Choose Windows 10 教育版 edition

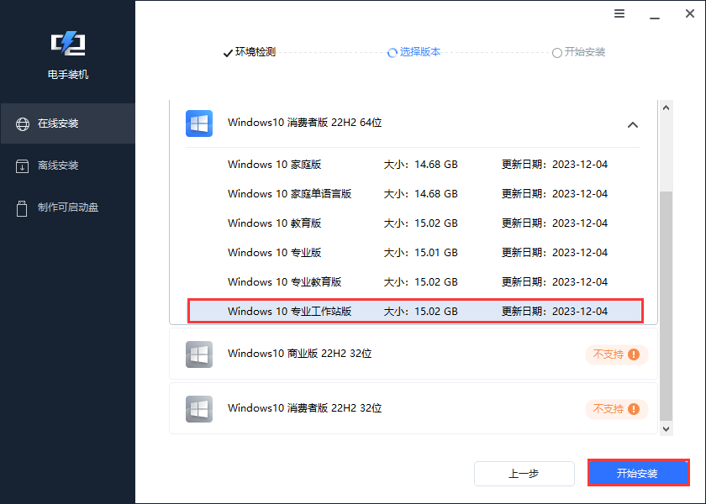tap(275, 223)
